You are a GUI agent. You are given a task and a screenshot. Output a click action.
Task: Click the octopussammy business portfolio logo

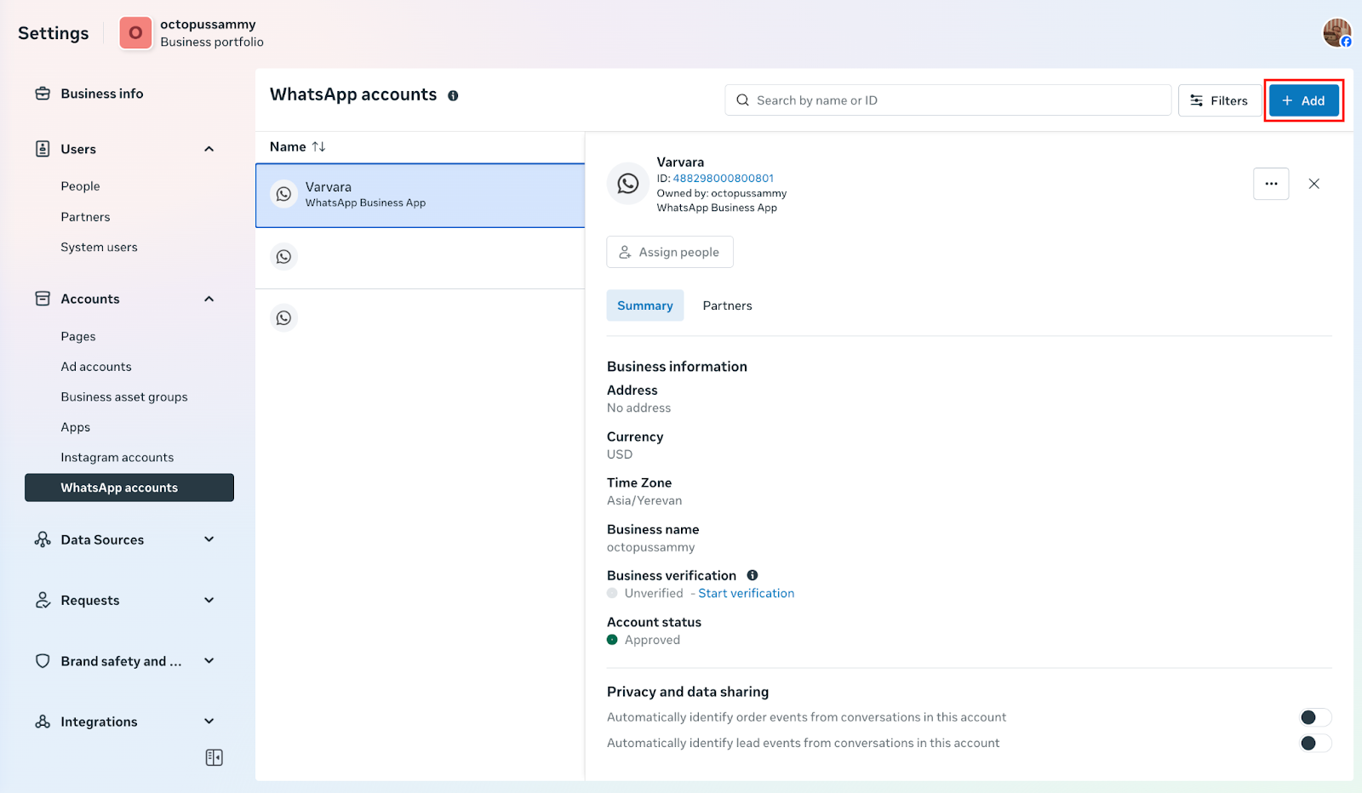(x=135, y=33)
